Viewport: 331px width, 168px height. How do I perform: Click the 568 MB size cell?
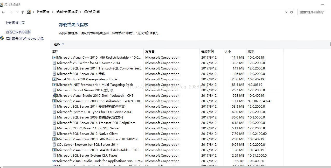click(238, 96)
